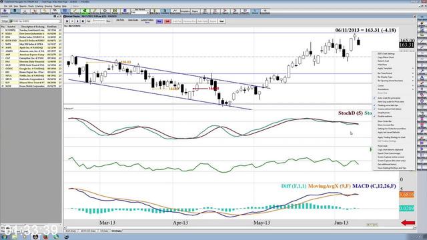Jump to replay start with skip-back control
427x240 pixels.
click(x=67, y=21)
